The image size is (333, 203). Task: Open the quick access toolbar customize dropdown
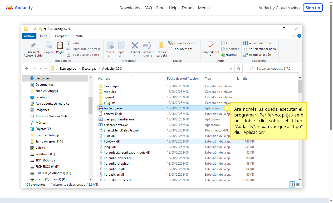point(45,29)
